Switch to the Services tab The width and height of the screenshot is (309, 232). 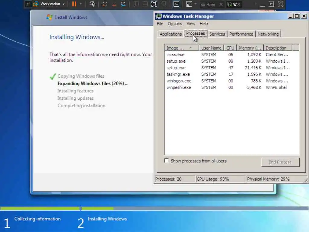217,34
